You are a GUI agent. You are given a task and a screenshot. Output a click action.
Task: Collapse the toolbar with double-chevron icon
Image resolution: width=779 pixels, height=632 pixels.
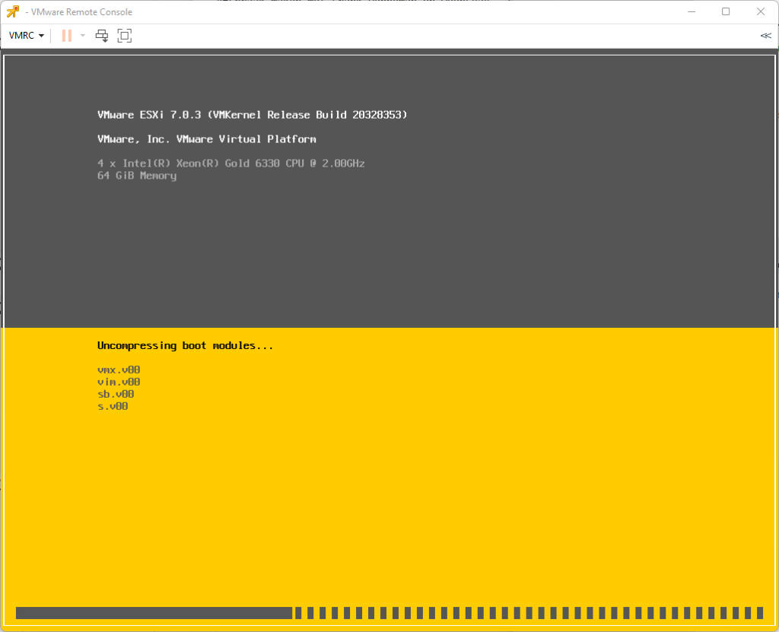coord(765,36)
